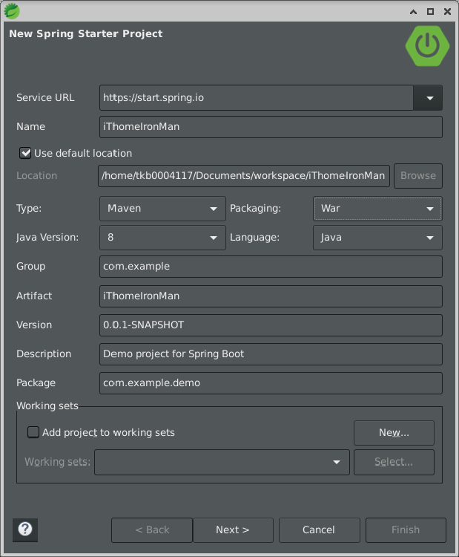Open the Packaging dropdown showing War
This screenshot has width=459, height=557.
coord(377,209)
